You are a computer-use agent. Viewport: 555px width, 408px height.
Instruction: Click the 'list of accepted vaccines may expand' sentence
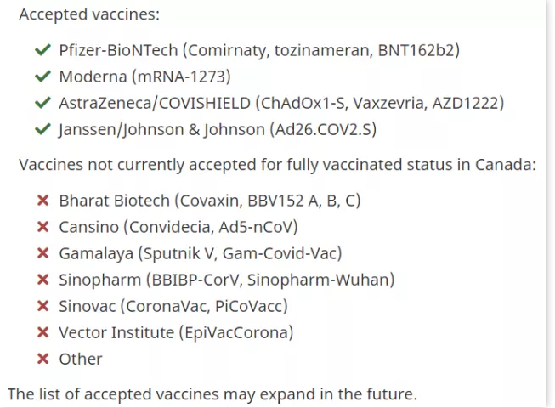[x=212, y=394]
